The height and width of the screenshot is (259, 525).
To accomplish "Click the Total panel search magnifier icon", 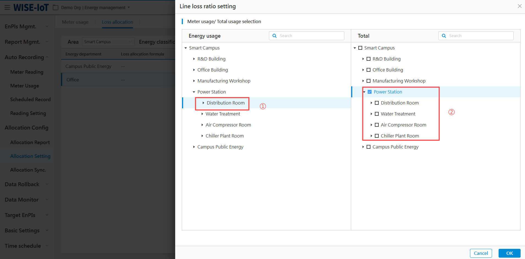I will pos(444,36).
